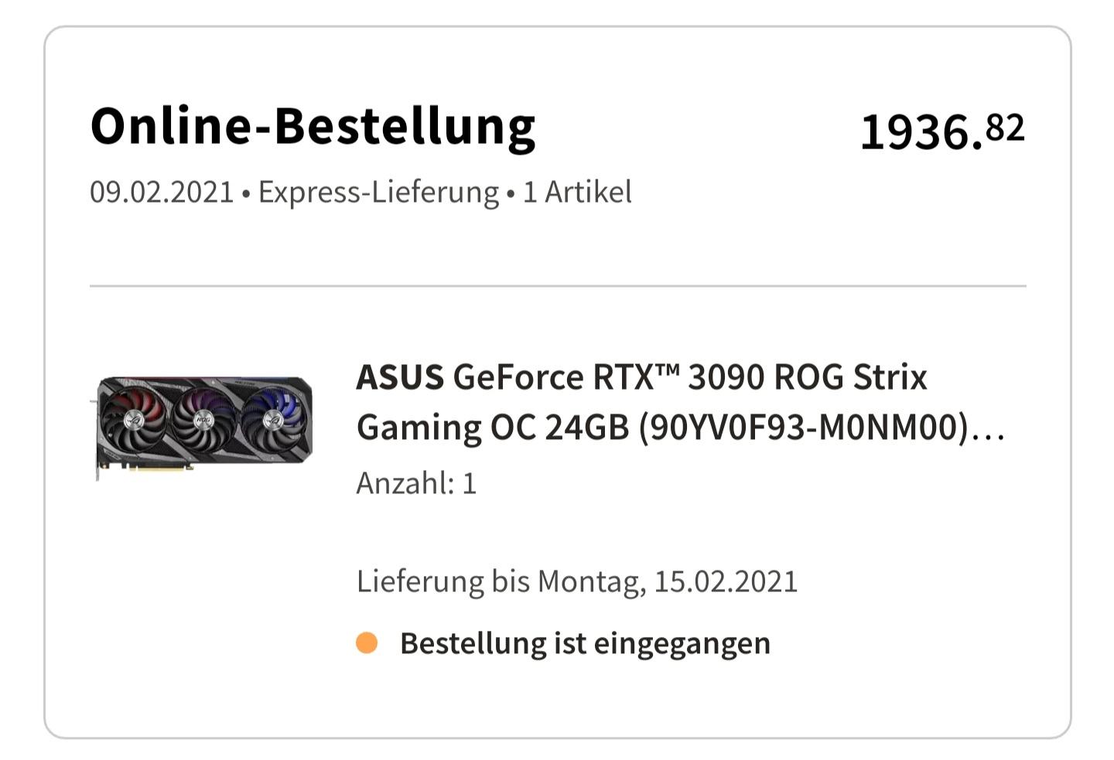Image resolution: width=1114 pixels, height=760 pixels.
Task: Click the middle purple fan on card image
Action: [203, 420]
